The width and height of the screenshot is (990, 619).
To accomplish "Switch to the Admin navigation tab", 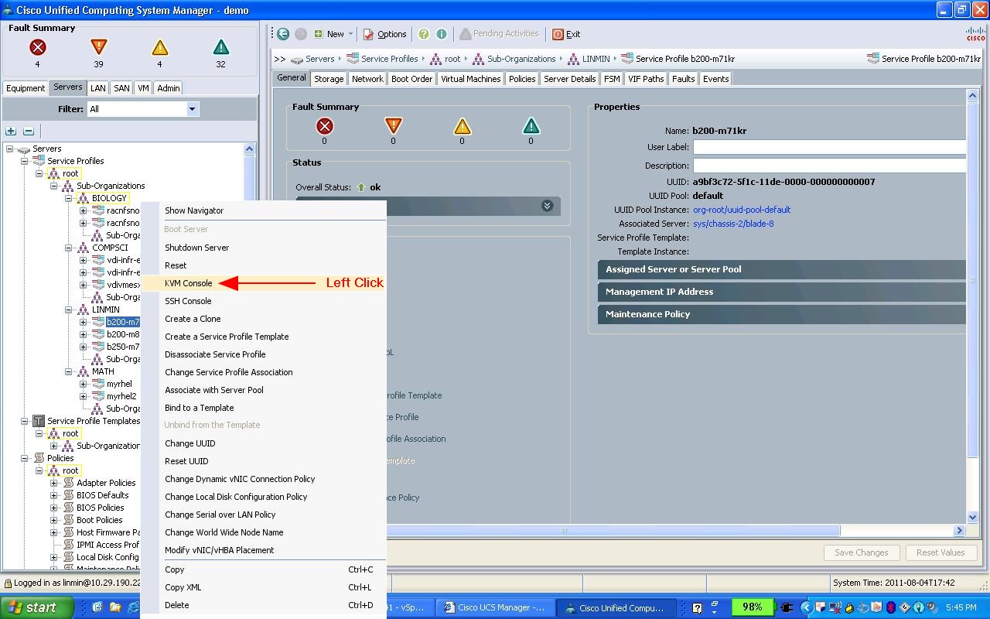I will click(168, 88).
